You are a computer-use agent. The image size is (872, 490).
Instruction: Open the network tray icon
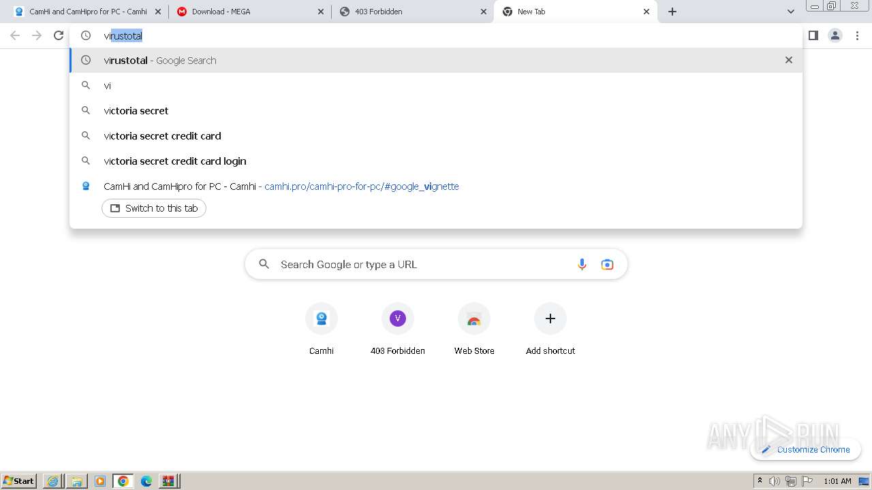tap(791, 481)
